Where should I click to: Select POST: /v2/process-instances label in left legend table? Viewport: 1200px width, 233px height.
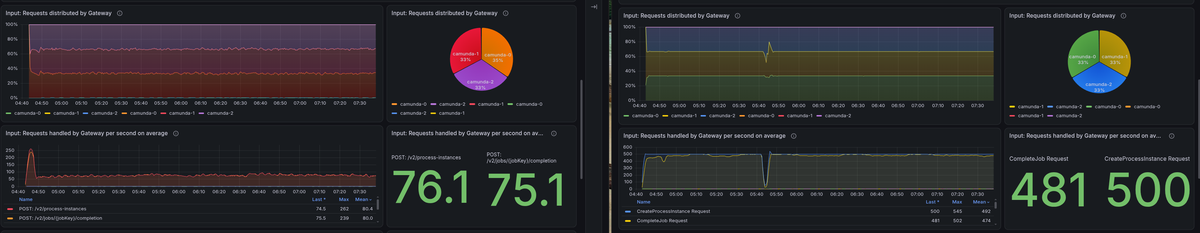[x=53, y=209]
